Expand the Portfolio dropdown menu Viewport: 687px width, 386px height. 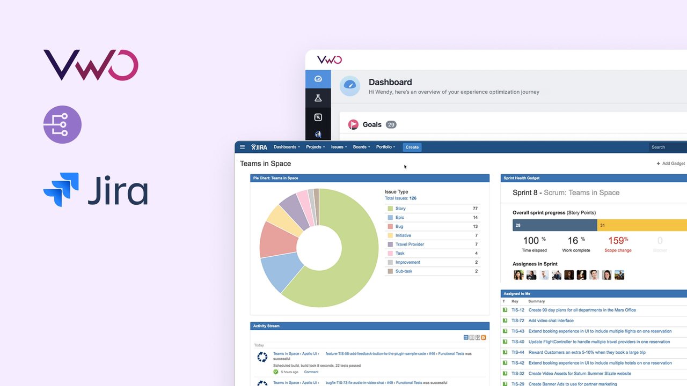click(385, 147)
